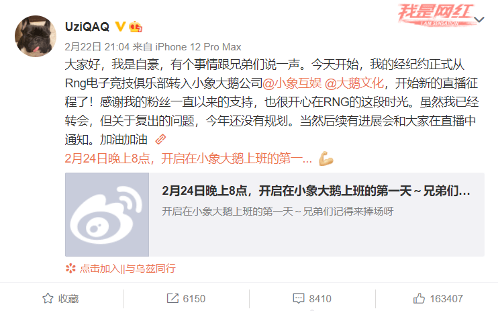Join 点击加入||与乌兹同行 fan group
Viewport: 498px width, 311px height.
point(128,269)
